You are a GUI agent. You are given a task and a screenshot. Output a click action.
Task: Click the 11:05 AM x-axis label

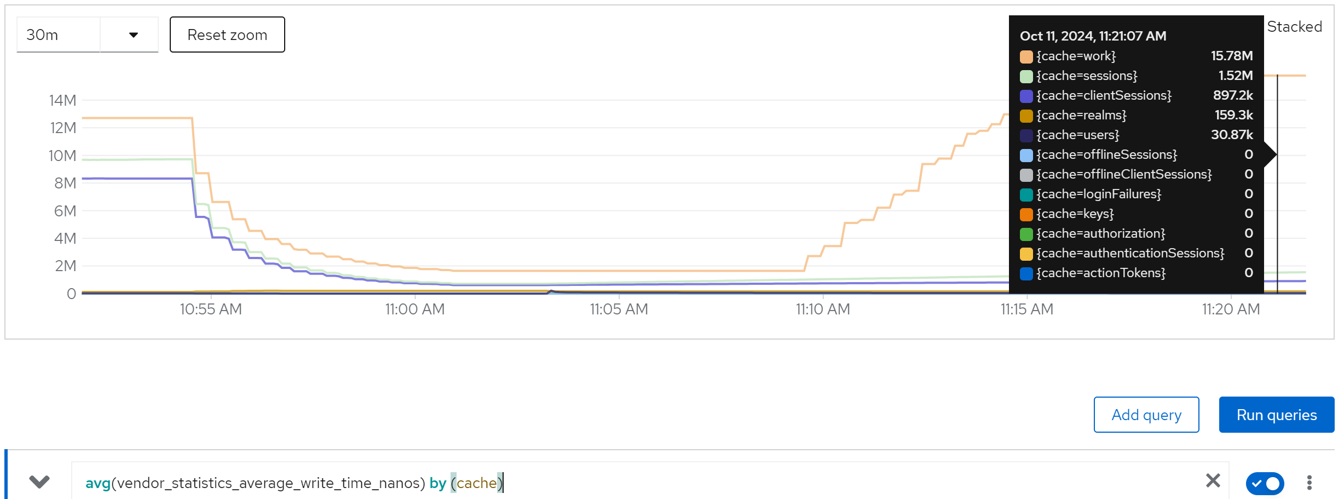(619, 309)
